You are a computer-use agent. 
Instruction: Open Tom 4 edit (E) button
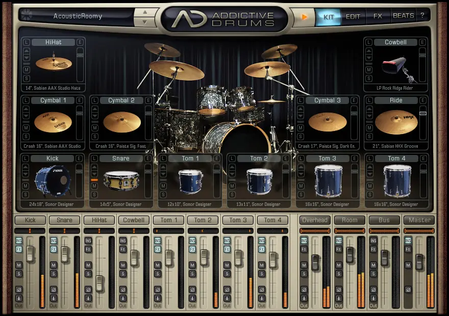click(x=423, y=159)
